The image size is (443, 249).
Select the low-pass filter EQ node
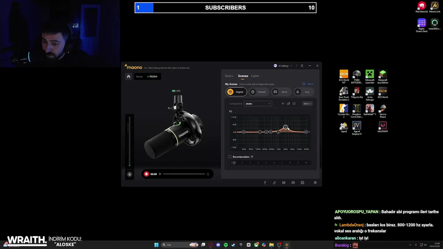pos(306,132)
